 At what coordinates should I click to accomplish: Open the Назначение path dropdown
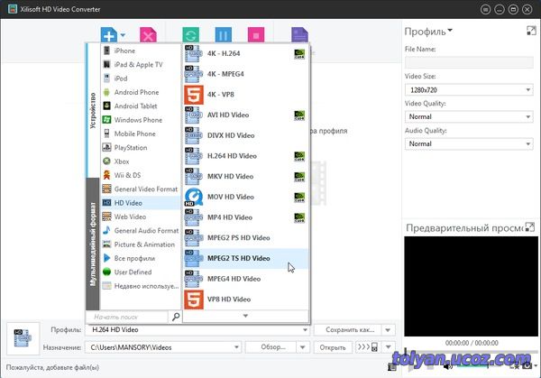tap(236, 347)
